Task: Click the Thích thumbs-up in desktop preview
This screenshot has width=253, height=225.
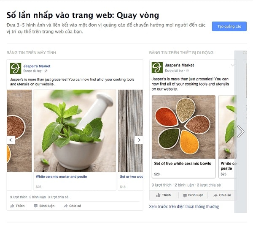Action: [12, 206]
